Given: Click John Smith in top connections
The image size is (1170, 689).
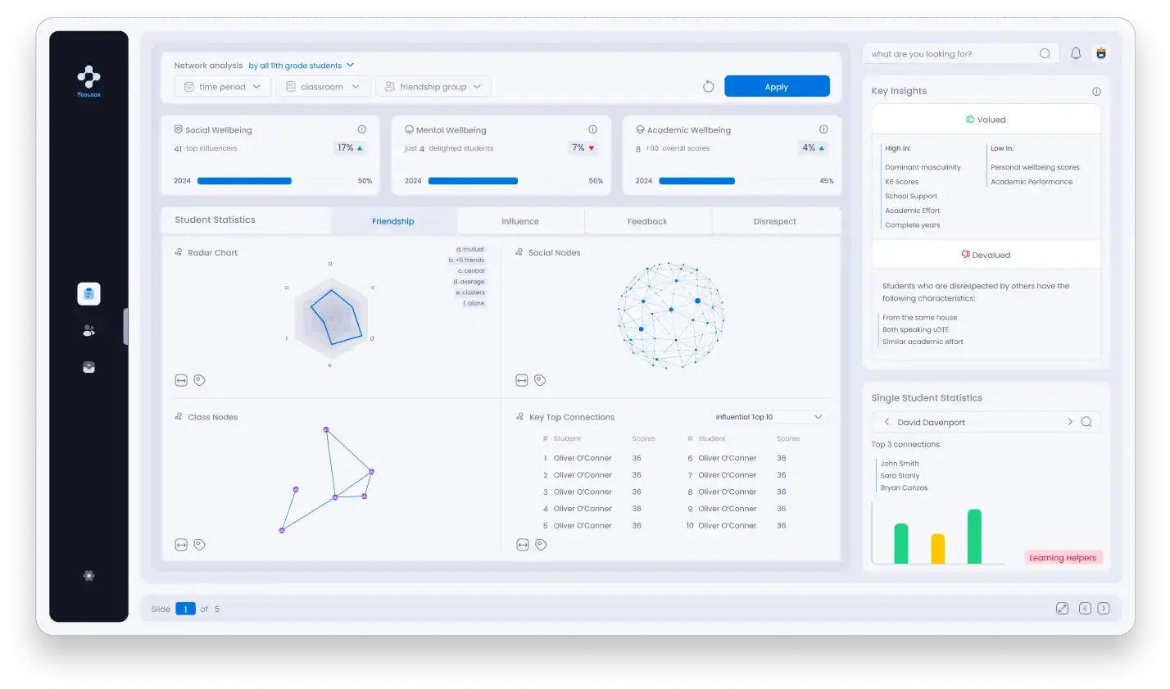Looking at the screenshot, I should point(900,464).
